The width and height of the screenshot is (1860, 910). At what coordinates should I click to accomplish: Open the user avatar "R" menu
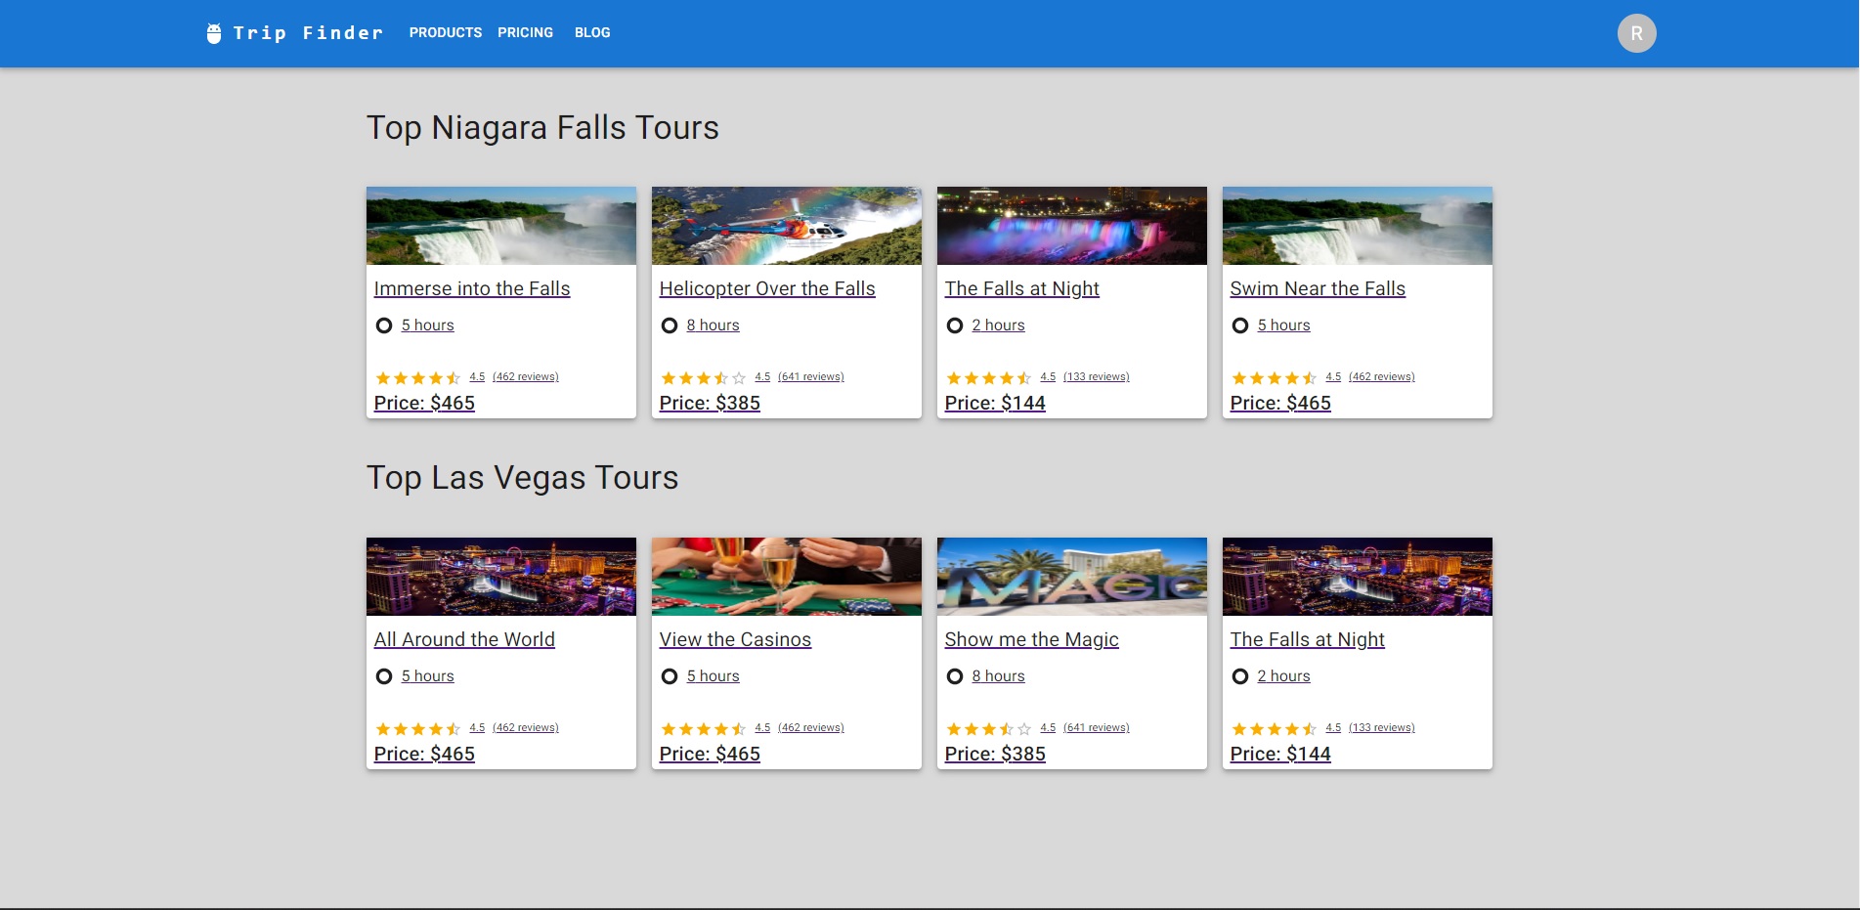pyautogui.click(x=1636, y=33)
